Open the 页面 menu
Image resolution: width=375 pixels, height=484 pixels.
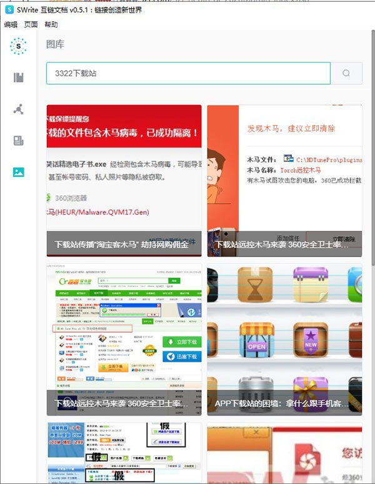click(31, 24)
